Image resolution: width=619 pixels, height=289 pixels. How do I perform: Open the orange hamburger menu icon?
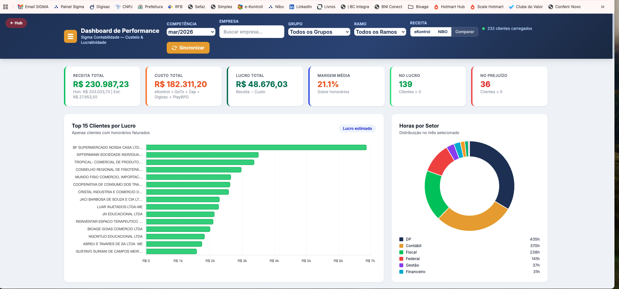[x=71, y=36]
